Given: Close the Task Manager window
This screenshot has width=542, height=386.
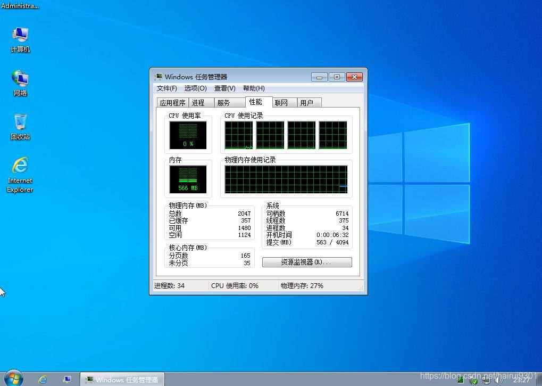Looking at the screenshot, I should pyautogui.click(x=354, y=77).
